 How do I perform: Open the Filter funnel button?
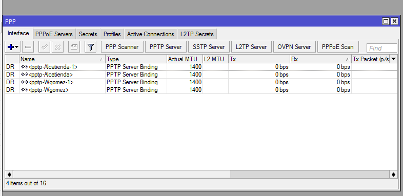coord(90,47)
